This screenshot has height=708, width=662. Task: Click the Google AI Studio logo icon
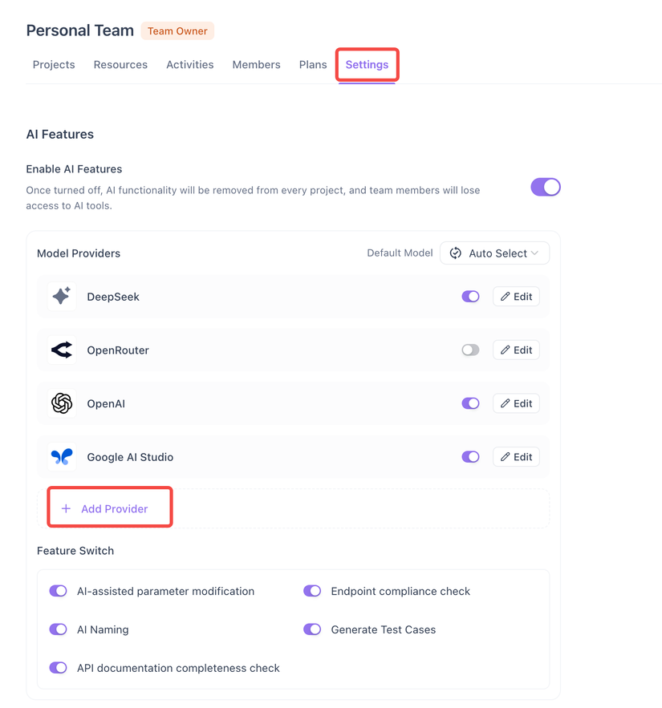[62, 457]
